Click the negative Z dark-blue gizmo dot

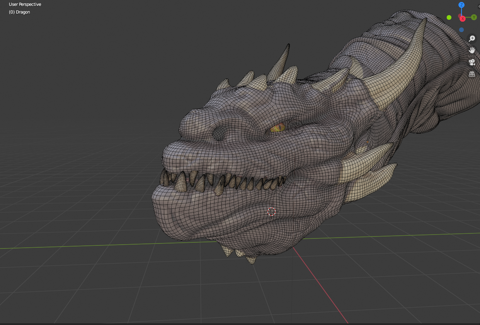click(x=461, y=30)
